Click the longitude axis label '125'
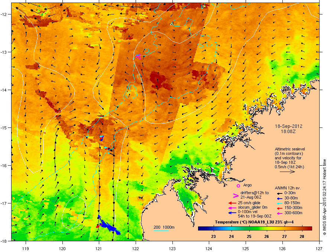This screenshot has width=327, height=252. (246, 248)
